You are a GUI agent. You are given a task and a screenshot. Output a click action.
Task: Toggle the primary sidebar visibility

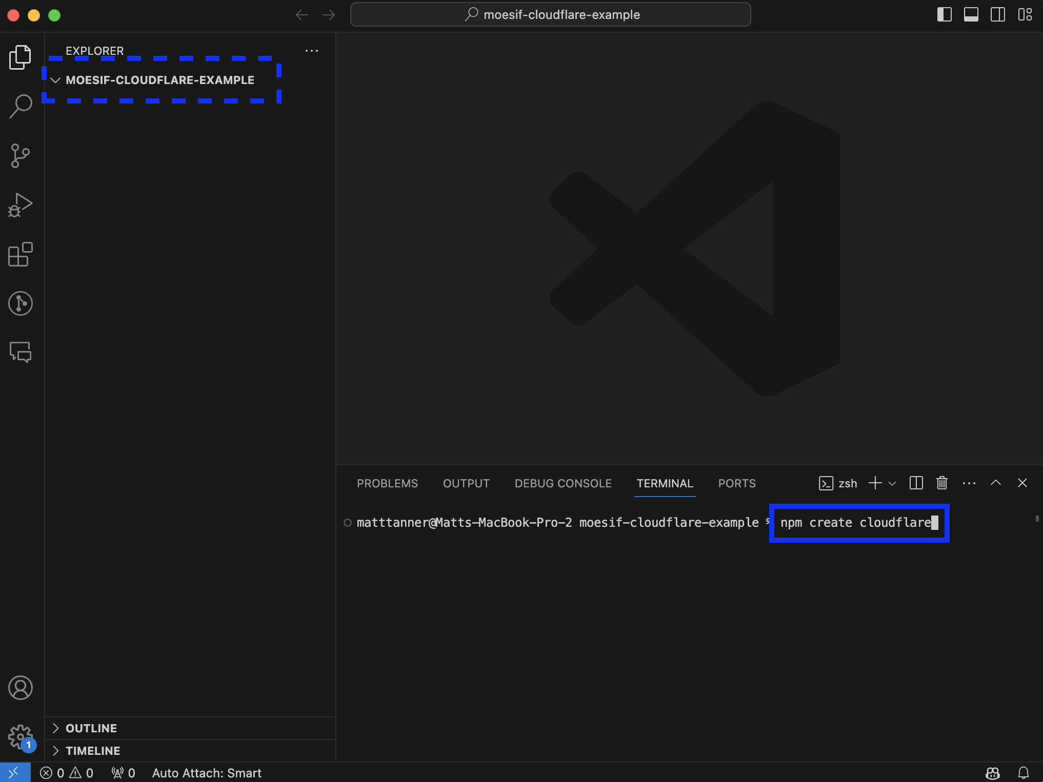point(944,14)
